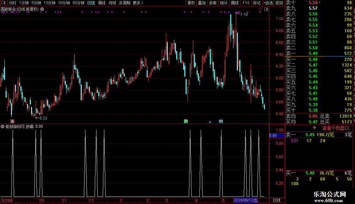Switch to 60分钟 chart period
Viewport: 355px width, 204px height.
[79, 3]
